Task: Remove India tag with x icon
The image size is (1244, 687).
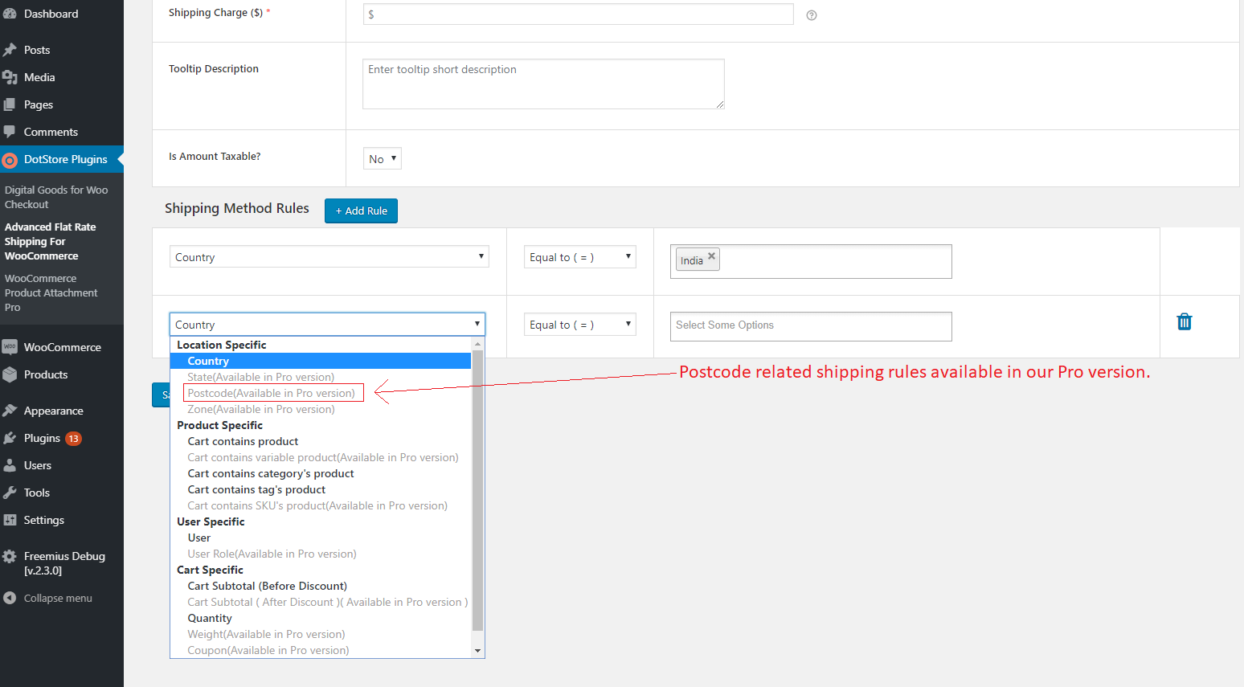Action: coord(711,256)
